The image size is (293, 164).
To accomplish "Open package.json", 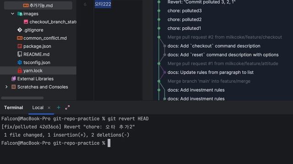I will 37,46.
